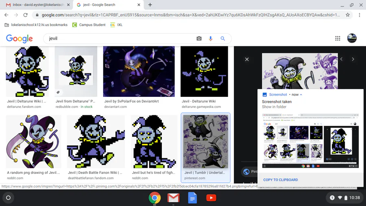Image resolution: width=366 pixels, height=206 pixels.
Task: Open the launcher circle button
Action: click(x=8, y=198)
